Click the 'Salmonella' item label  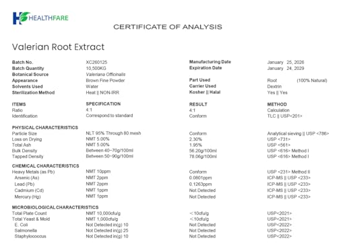[26, 230]
